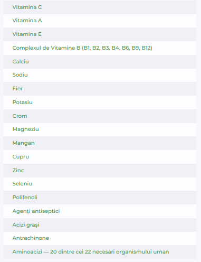Image resolution: width=201 pixels, height=262 pixels.
Task: Click the Crom entry
Action: pyautogui.click(x=100, y=116)
